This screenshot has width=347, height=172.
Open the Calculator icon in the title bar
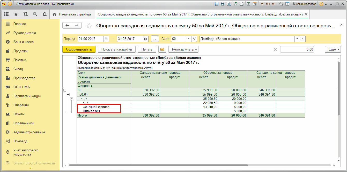click(x=249, y=4)
